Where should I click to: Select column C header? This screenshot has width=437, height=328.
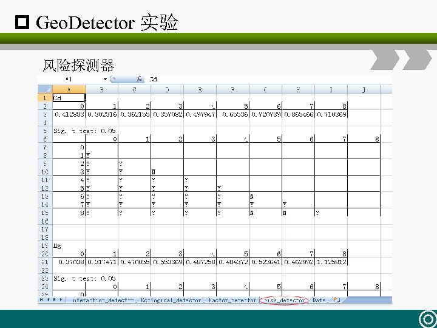pos(134,89)
